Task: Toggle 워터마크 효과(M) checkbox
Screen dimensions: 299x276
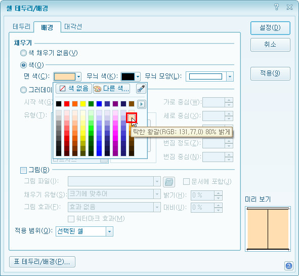Action: click(71, 219)
